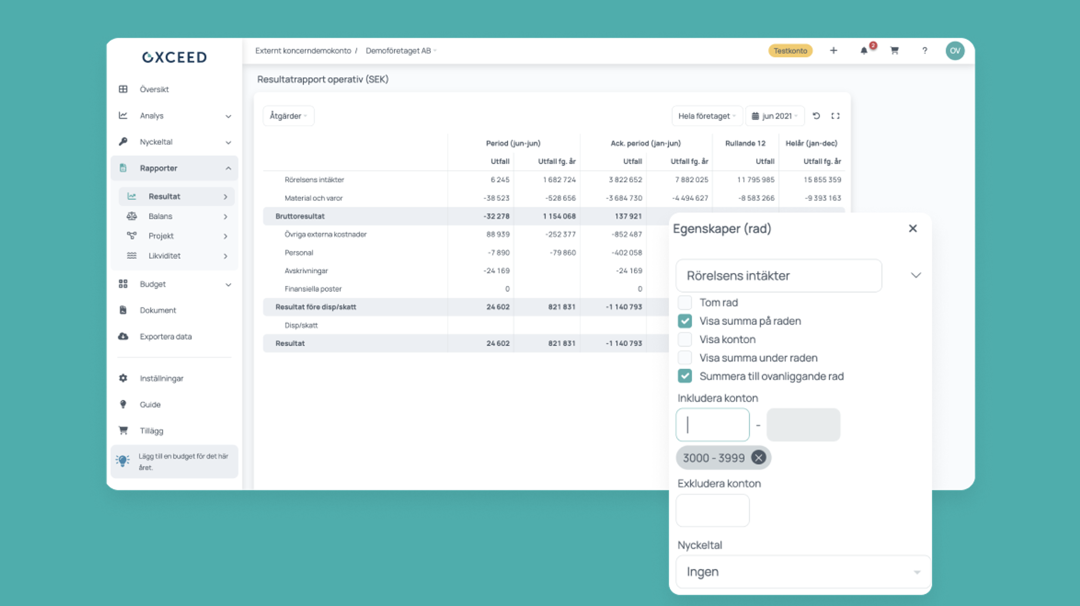
Task: Click the help question mark icon
Action: point(924,50)
